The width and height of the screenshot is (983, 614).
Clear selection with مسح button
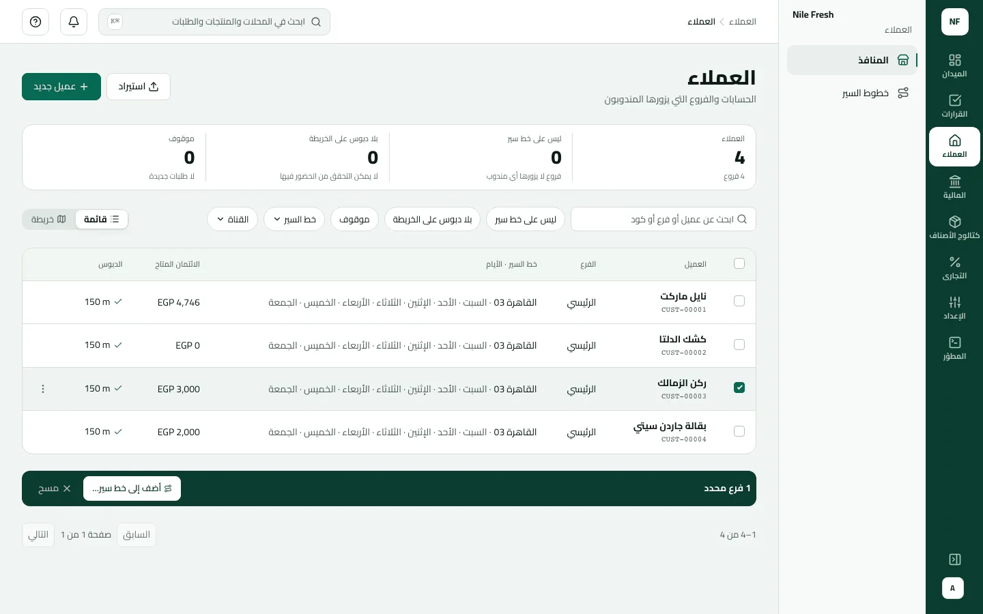tap(55, 488)
